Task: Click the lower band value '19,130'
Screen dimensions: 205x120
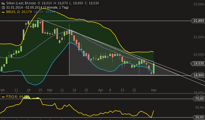Action: tap(50, 12)
